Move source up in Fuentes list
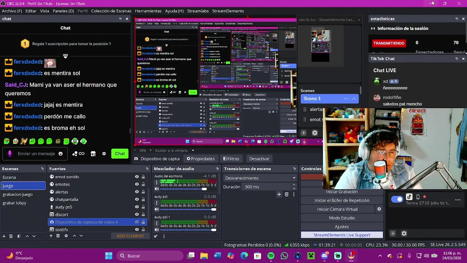 (x=74, y=236)
